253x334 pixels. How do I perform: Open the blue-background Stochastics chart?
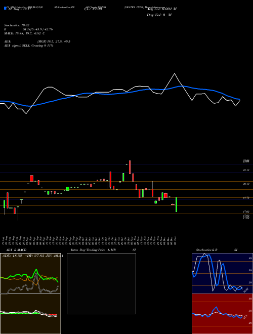(222, 273)
